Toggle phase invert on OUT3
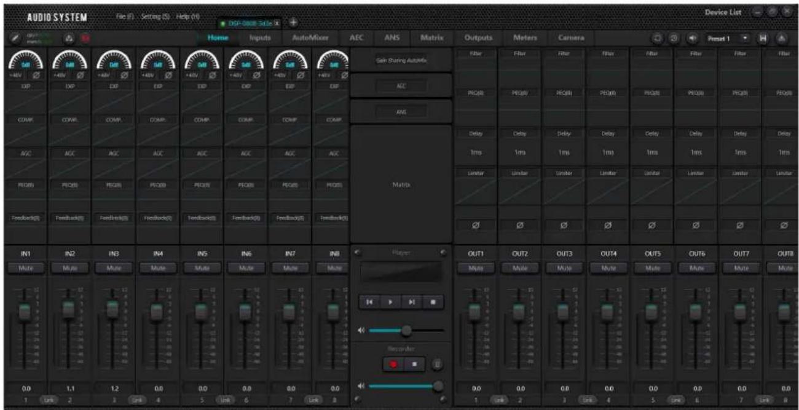Screen dimensions: 799x410 click(564, 226)
